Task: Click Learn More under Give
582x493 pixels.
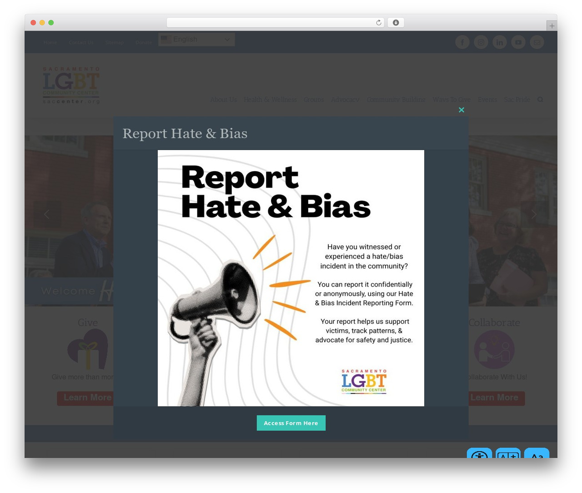Action: (85, 398)
